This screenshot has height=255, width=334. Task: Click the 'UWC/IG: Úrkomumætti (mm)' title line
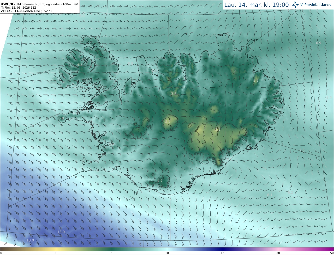pos(39,4)
